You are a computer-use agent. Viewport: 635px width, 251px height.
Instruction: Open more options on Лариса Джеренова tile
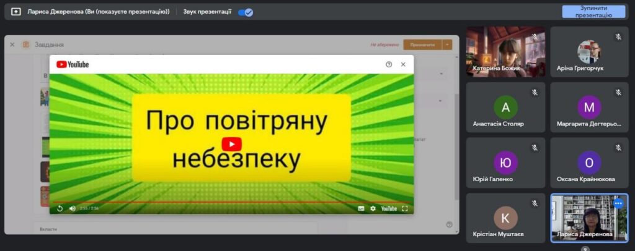click(618, 203)
